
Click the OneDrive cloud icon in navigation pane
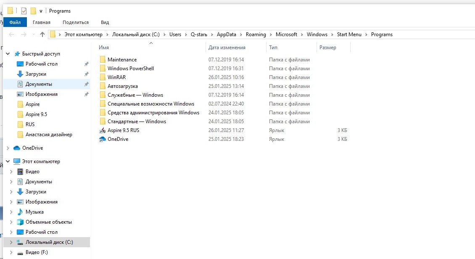pos(17,148)
